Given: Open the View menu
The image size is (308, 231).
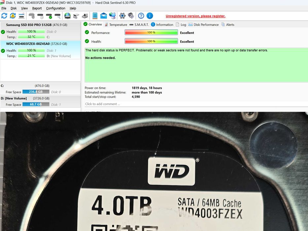Looking at the screenshot, I should tap(24, 8).
